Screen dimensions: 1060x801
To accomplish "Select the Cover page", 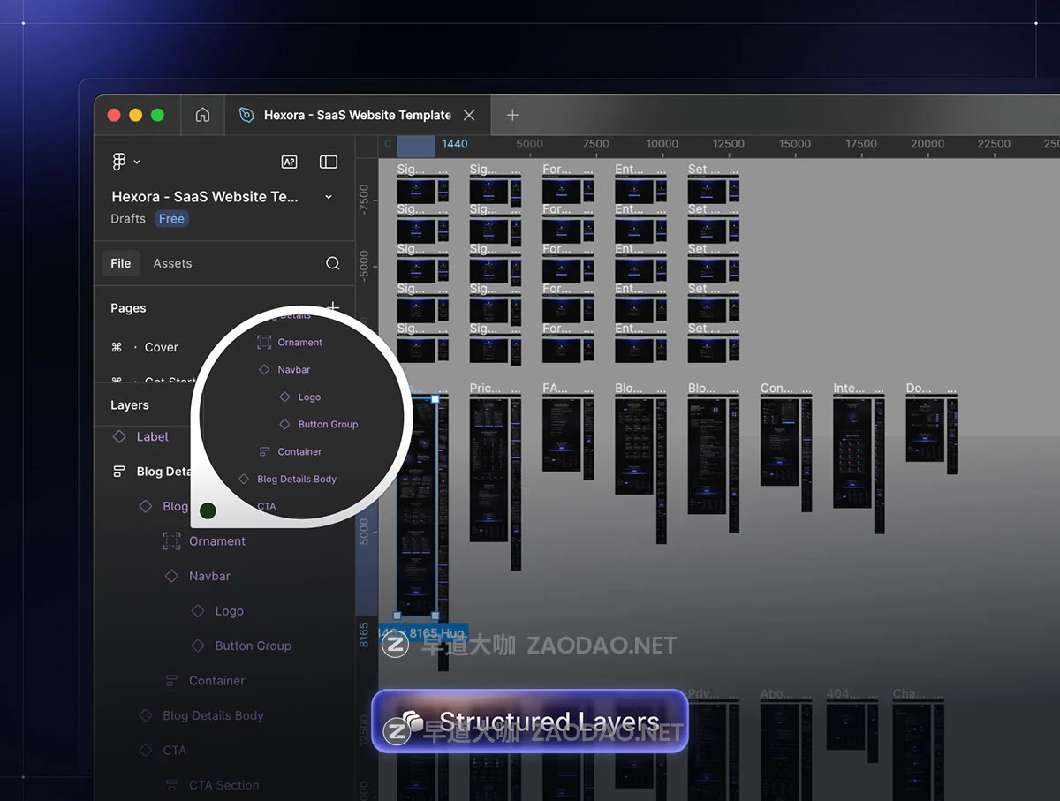I will (x=161, y=347).
